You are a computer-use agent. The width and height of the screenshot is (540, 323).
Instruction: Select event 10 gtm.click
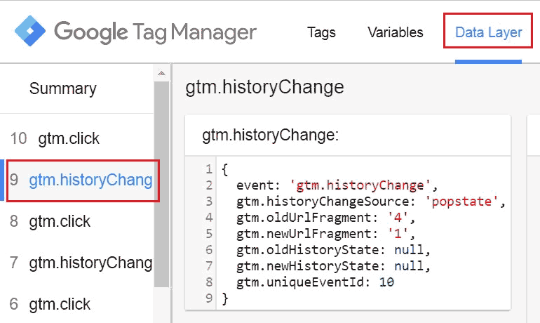[x=69, y=138]
